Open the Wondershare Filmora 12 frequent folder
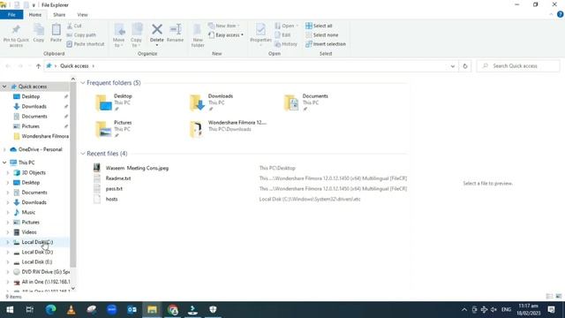The height and width of the screenshot is (318, 565). 229,129
